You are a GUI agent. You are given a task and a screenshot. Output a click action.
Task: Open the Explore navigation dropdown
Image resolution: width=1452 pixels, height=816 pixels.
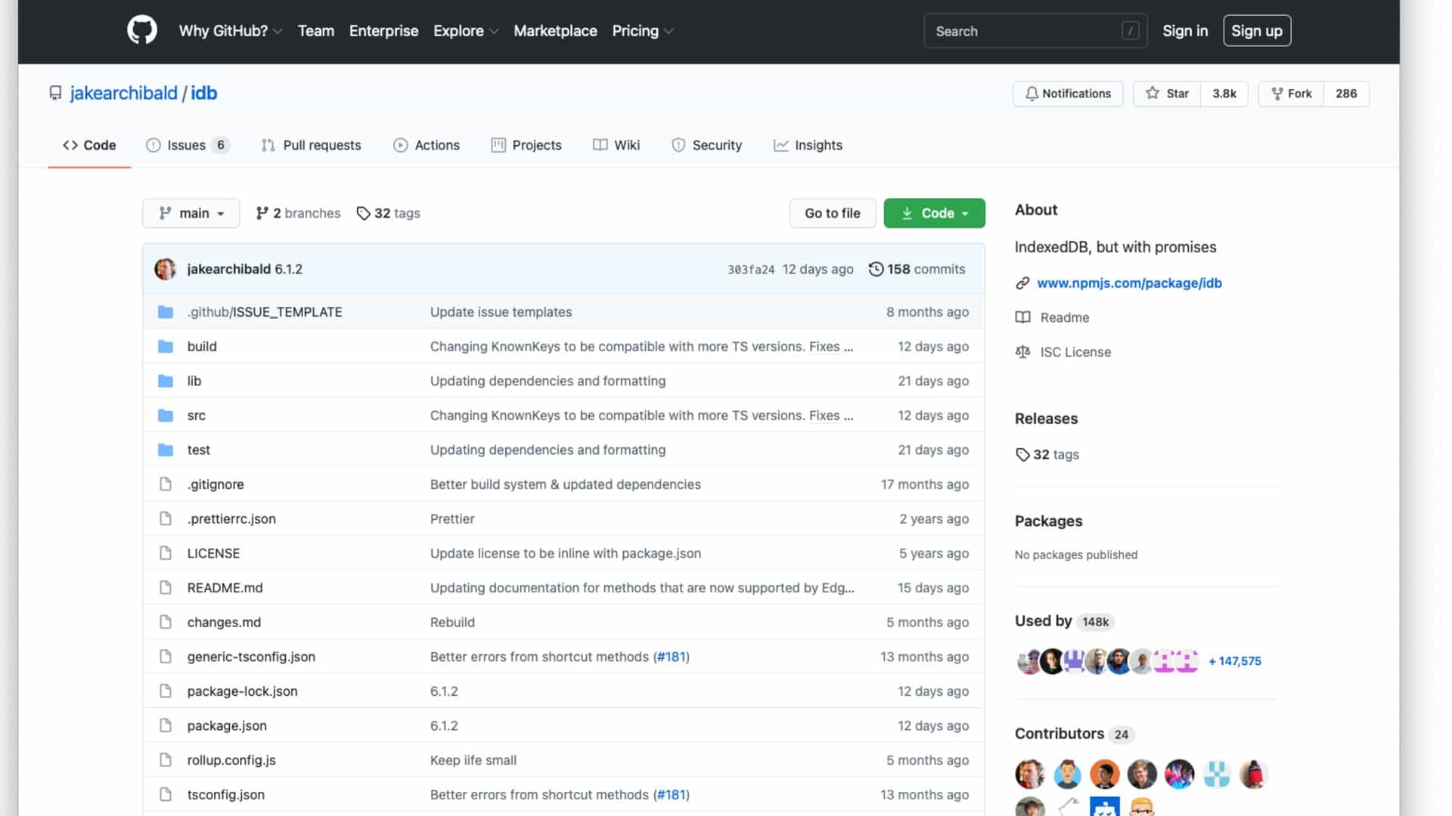[x=465, y=31]
